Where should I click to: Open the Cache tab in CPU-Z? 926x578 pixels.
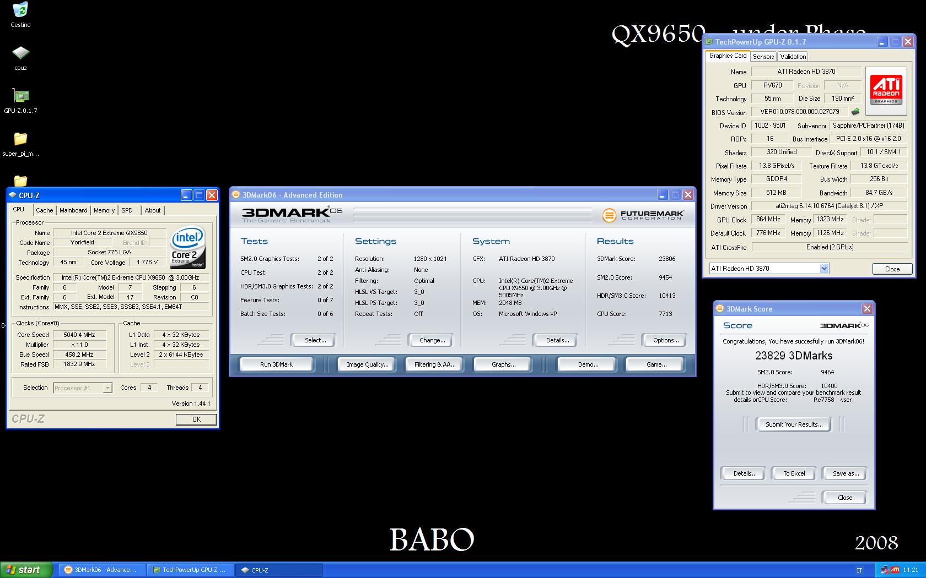(x=44, y=210)
